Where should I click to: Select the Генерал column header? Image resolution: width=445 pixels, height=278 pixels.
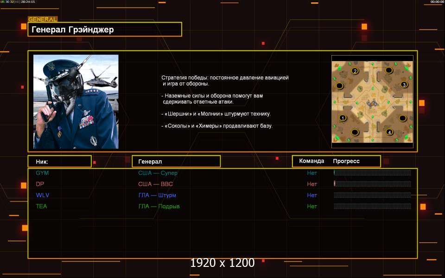(x=176, y=161)
